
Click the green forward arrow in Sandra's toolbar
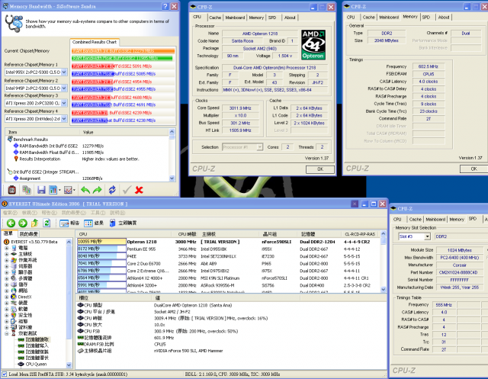98,190
